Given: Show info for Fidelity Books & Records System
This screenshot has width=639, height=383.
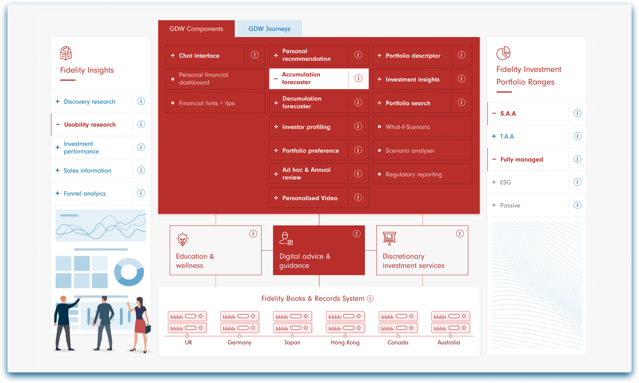Looking at the screenshot, I should [x=370, y=298].
